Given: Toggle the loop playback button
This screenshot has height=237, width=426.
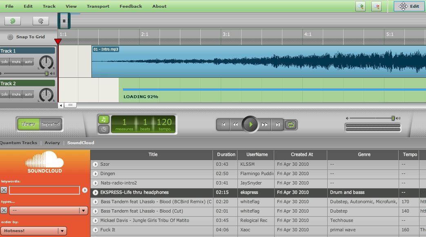Looking at the screenshot, I should (291, 125).
